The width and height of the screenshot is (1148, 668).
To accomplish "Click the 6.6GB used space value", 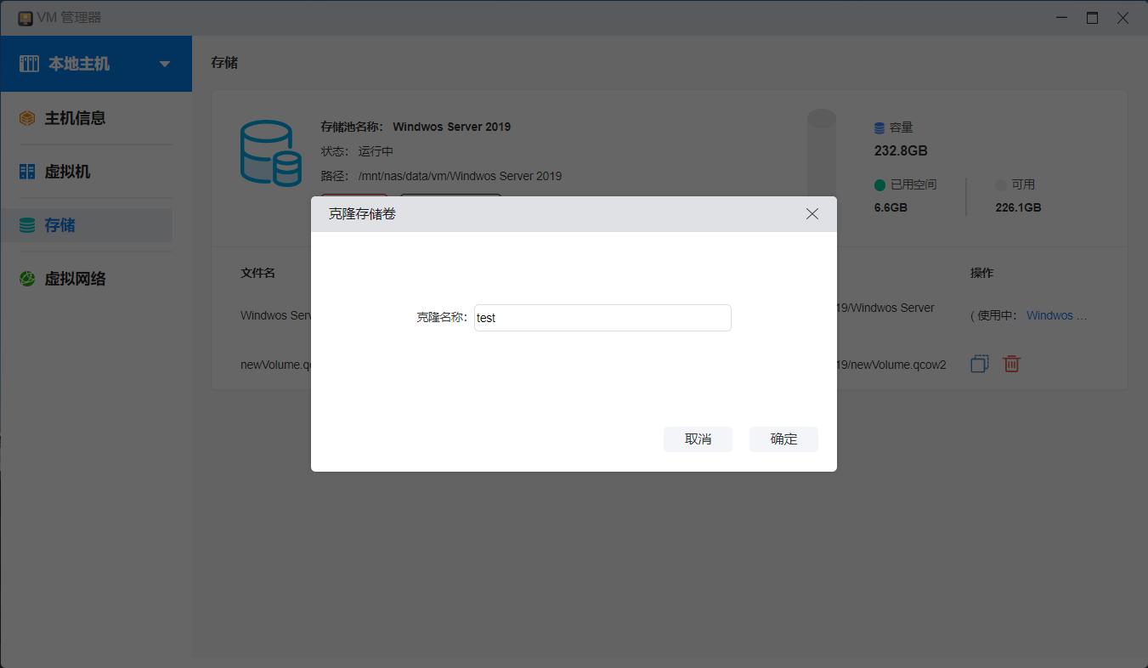I will pyautogui.click(x=891, y=207).
